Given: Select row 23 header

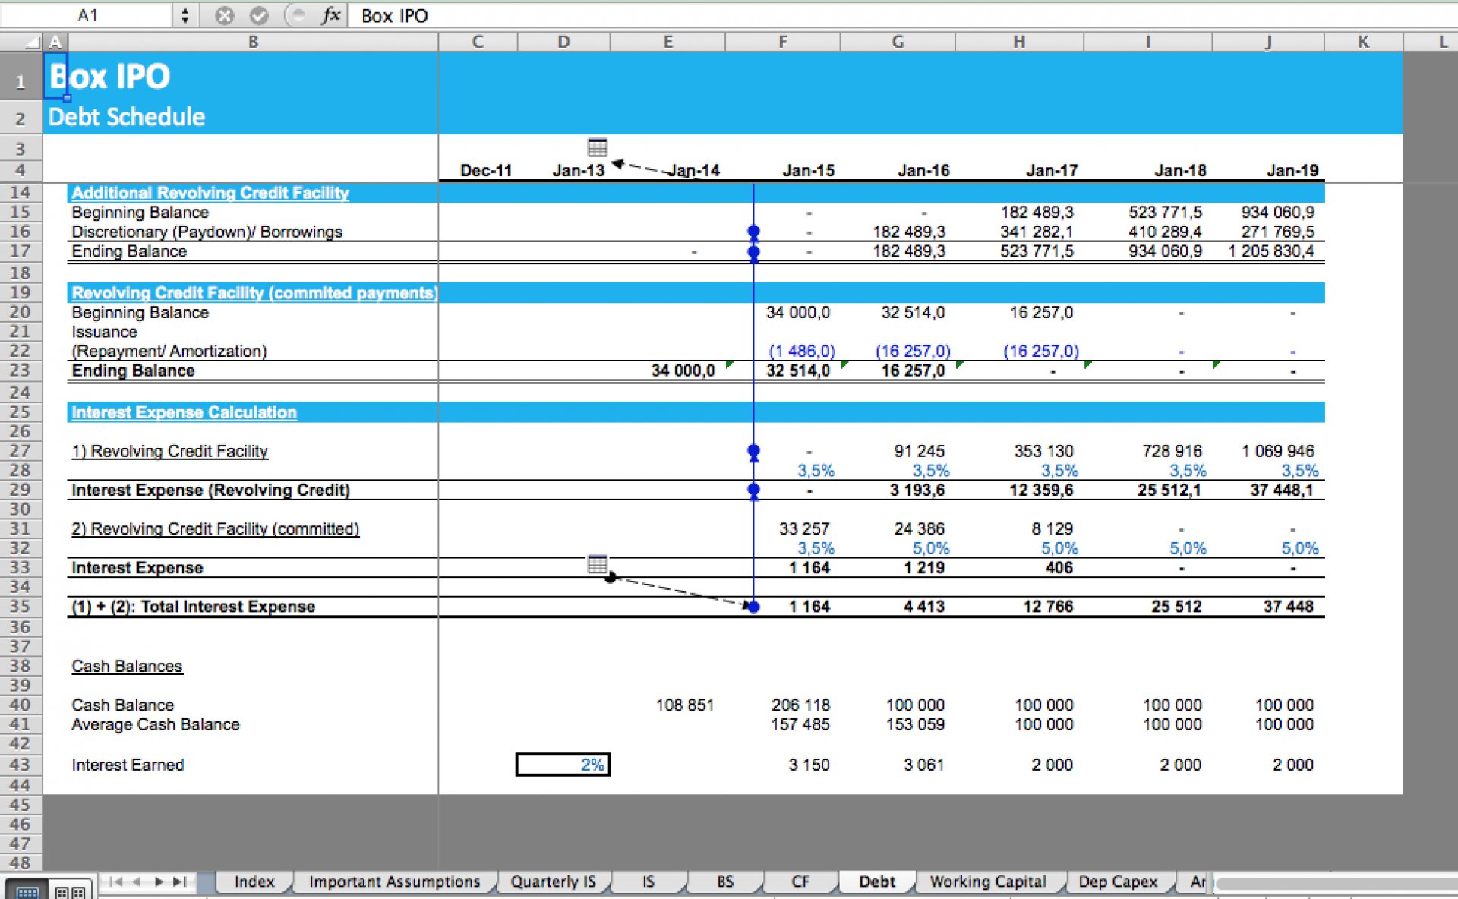Looking at the screenshot, I should click(x=21, y=371).
